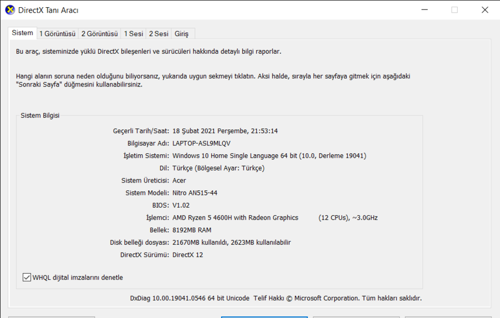This screenshot has width=500, height=318.
Task: Switch to the Sistem tab
Action: 22,33
